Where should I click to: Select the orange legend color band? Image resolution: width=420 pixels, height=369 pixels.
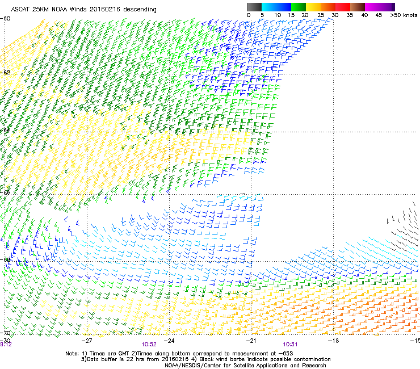tap(328, 7)
